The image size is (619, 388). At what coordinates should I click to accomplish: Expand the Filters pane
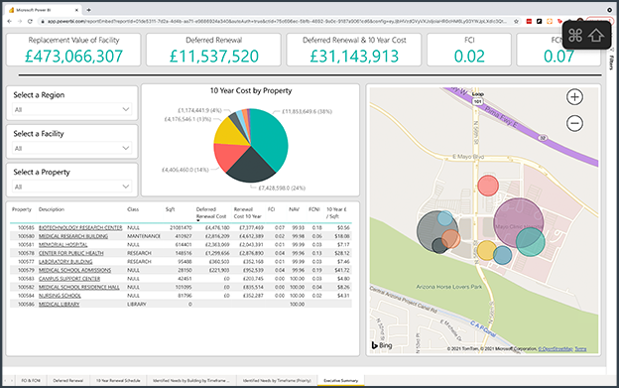click(x=611, y=62)
